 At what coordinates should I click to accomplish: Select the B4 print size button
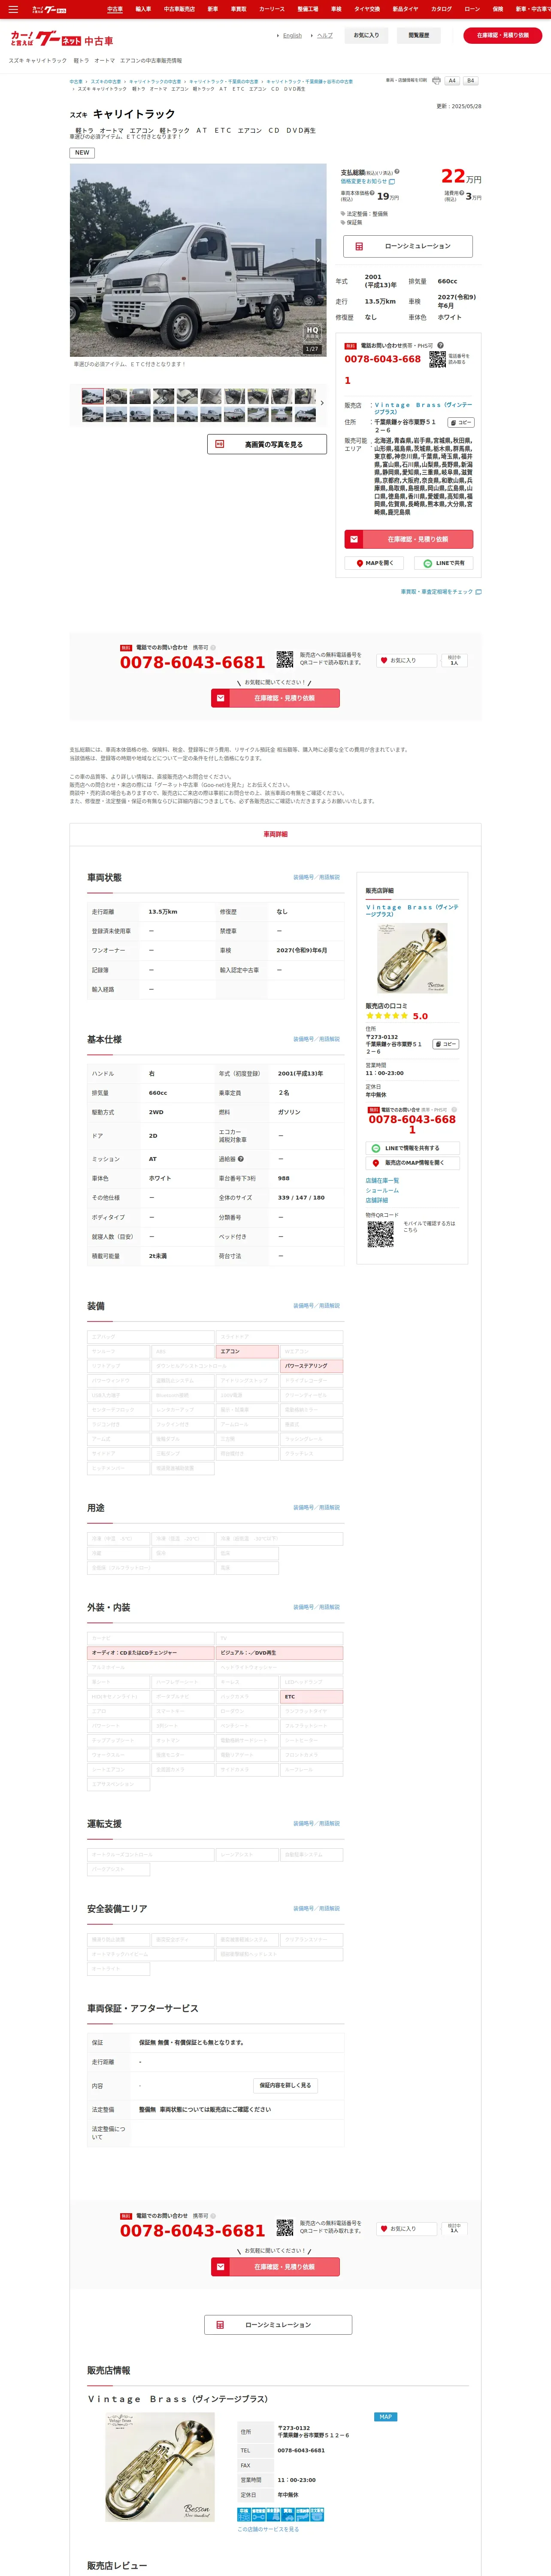coord(470,81)
